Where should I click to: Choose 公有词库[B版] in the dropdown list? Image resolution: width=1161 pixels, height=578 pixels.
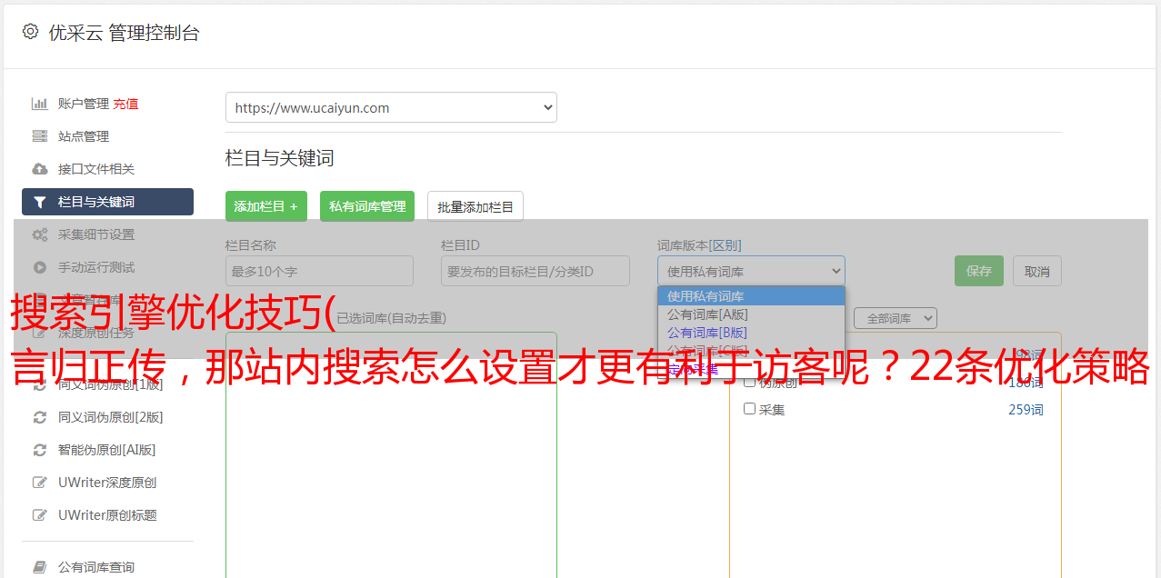coord(751,333)
